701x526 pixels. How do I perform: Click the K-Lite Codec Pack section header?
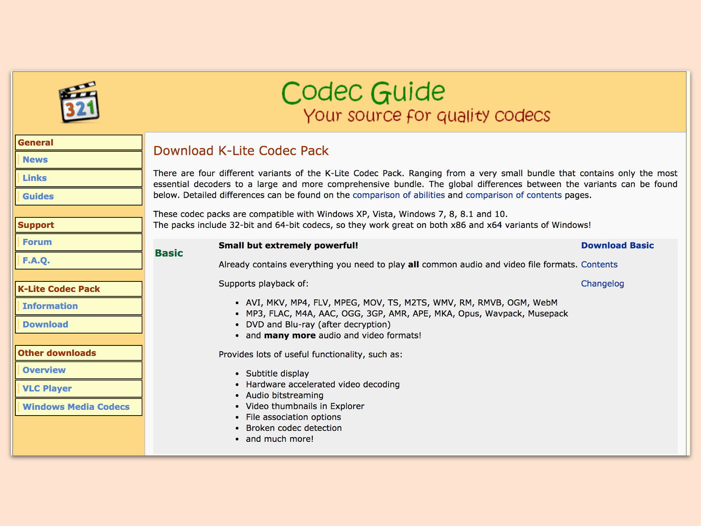[x=79, y=289]
